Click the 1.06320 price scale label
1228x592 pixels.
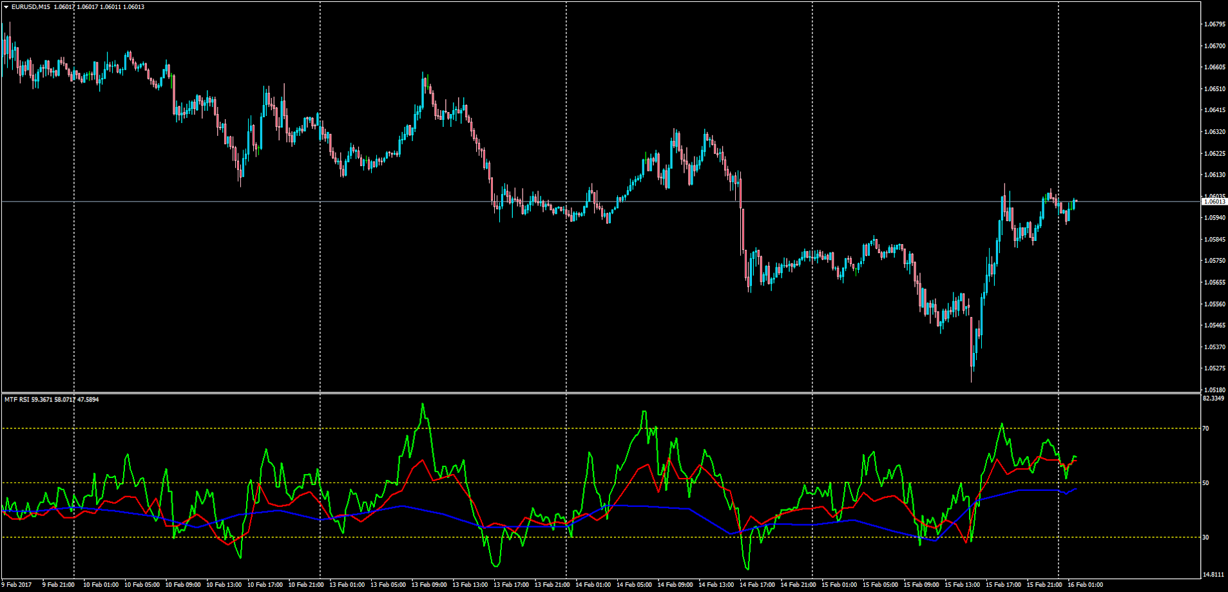click(x=1214, y=131)
